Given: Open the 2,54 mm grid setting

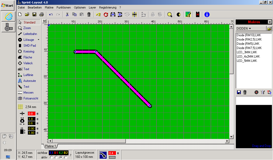Looking at the screenshot, I should tap(27, 107).
